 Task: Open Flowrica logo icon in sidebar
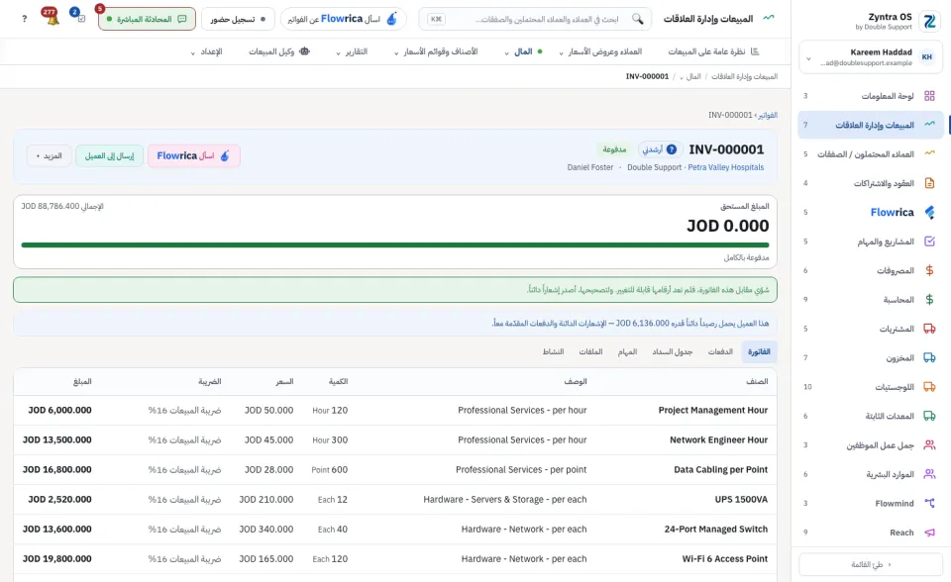pos(929,212)
